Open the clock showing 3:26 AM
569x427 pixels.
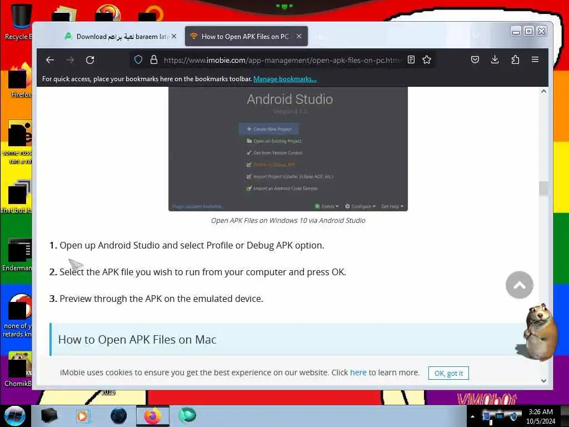(x=541, y=416)
